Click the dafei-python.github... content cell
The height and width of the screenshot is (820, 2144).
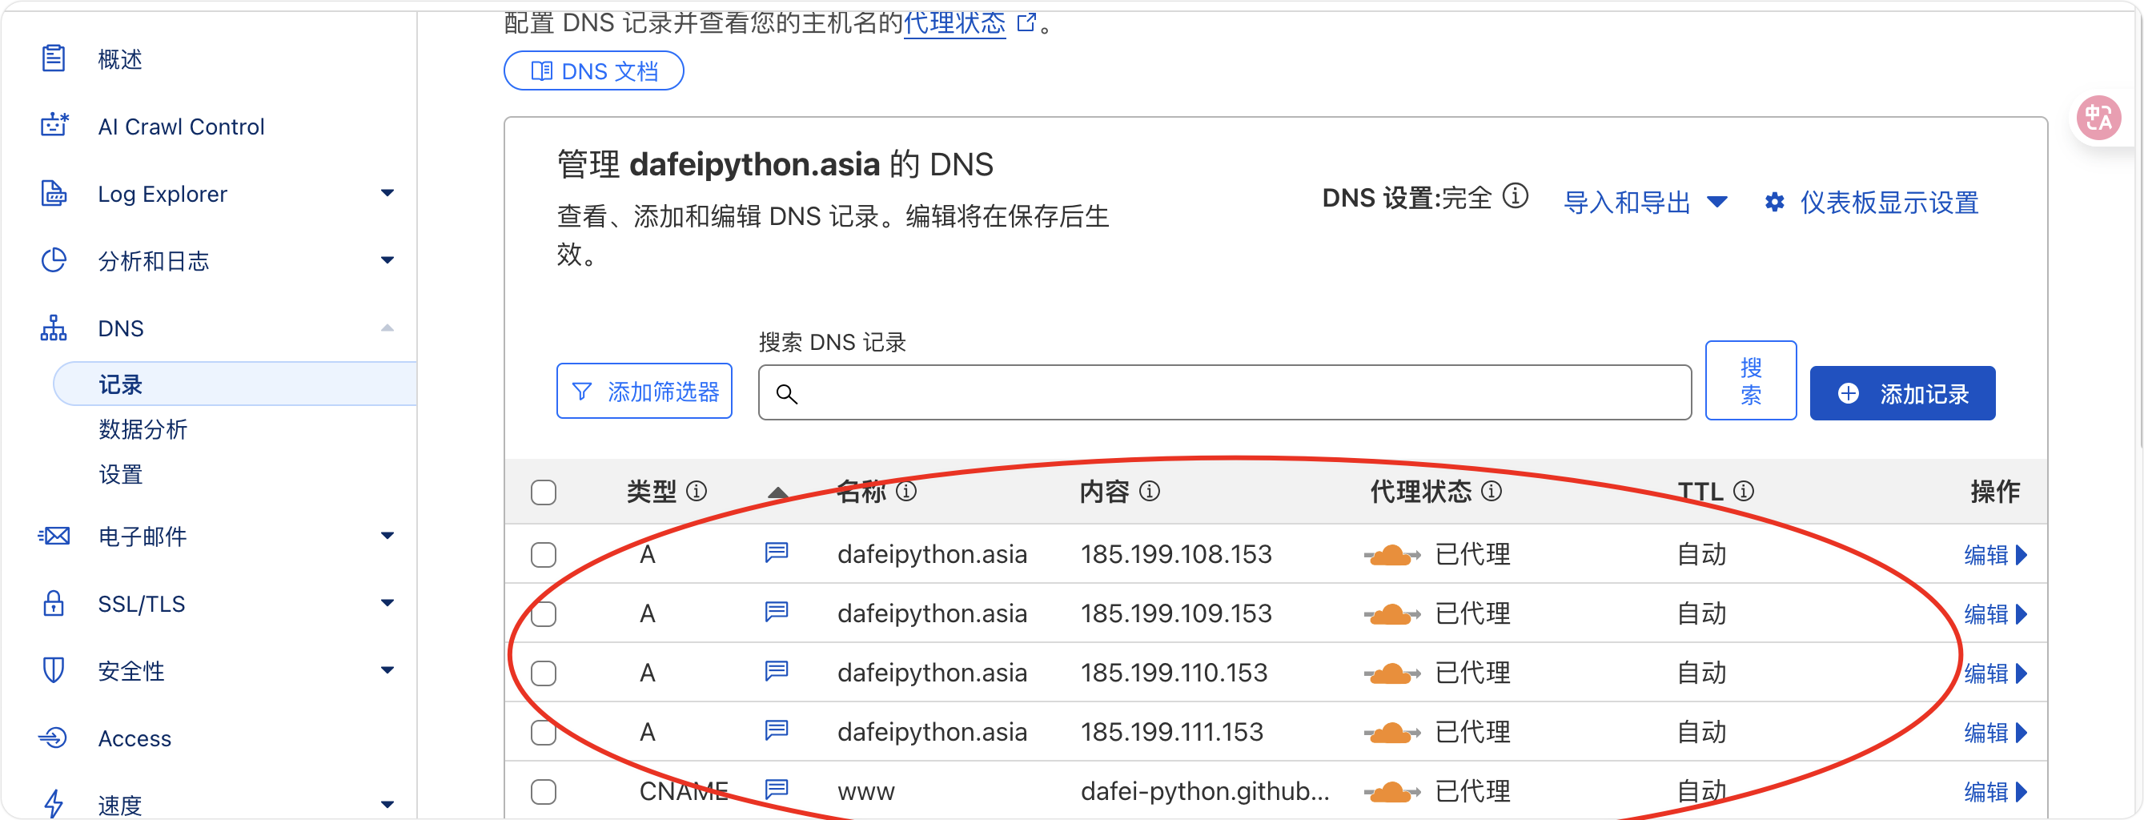pyautogui.click(x=1204, y=791)
